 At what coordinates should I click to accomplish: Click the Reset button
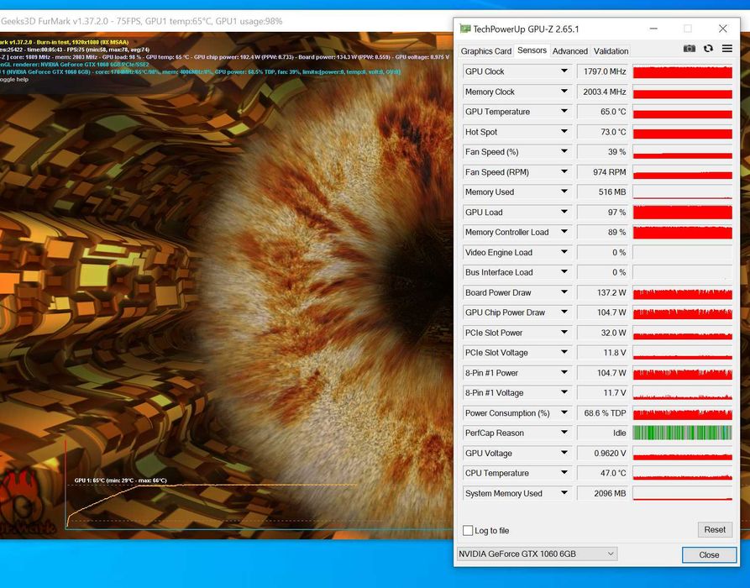click(715, 530)
